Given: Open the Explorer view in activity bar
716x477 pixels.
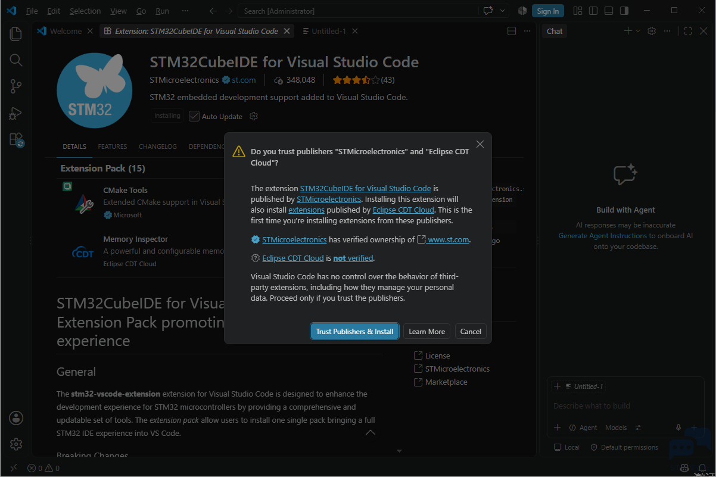Looking at the screenshot, I should coord(16,34).
